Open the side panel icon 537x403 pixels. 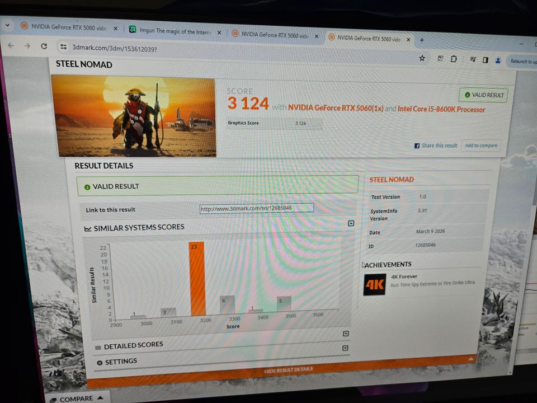[x=486, y=60]
